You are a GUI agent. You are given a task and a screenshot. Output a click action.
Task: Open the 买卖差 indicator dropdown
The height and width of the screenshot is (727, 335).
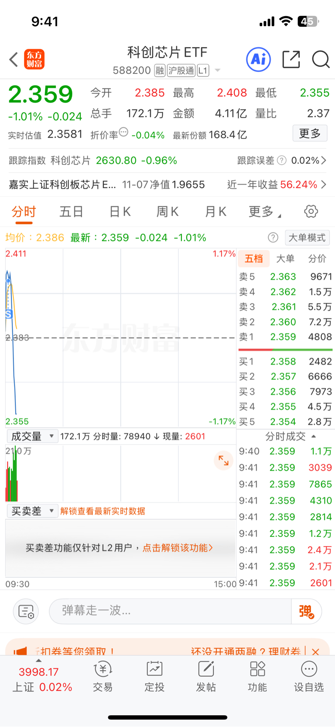pos(32,511)
